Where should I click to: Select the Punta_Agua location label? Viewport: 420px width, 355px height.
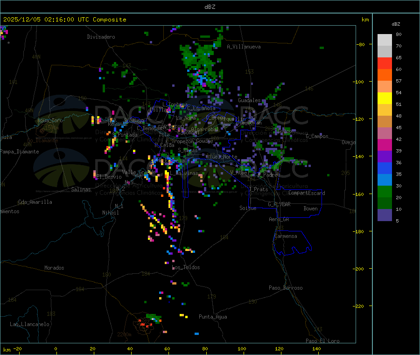click(x=213, y=317)
